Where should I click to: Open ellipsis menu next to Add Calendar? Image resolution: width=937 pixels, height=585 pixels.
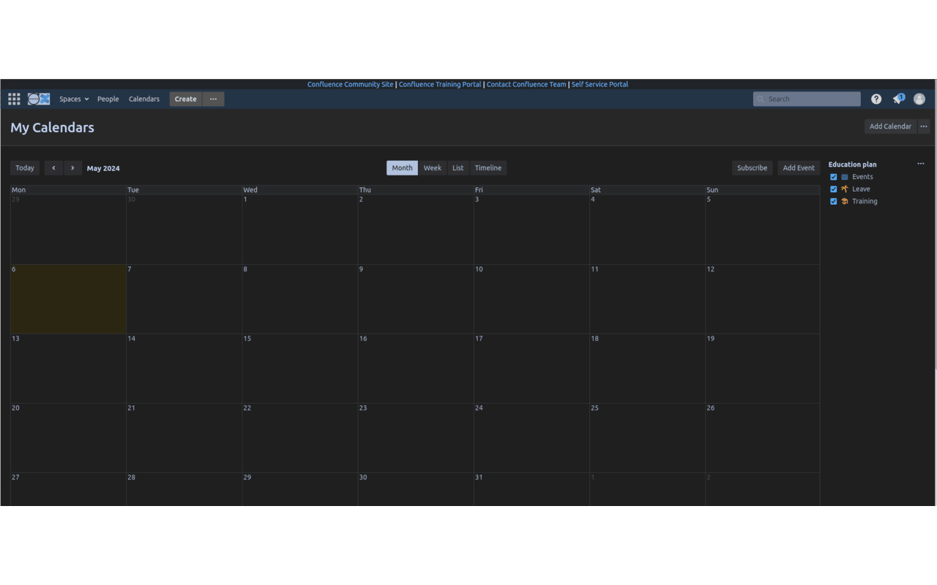pos(924,127)
